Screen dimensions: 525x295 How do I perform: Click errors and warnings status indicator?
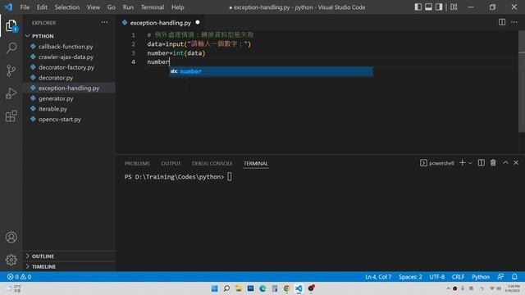coord(19,277)
